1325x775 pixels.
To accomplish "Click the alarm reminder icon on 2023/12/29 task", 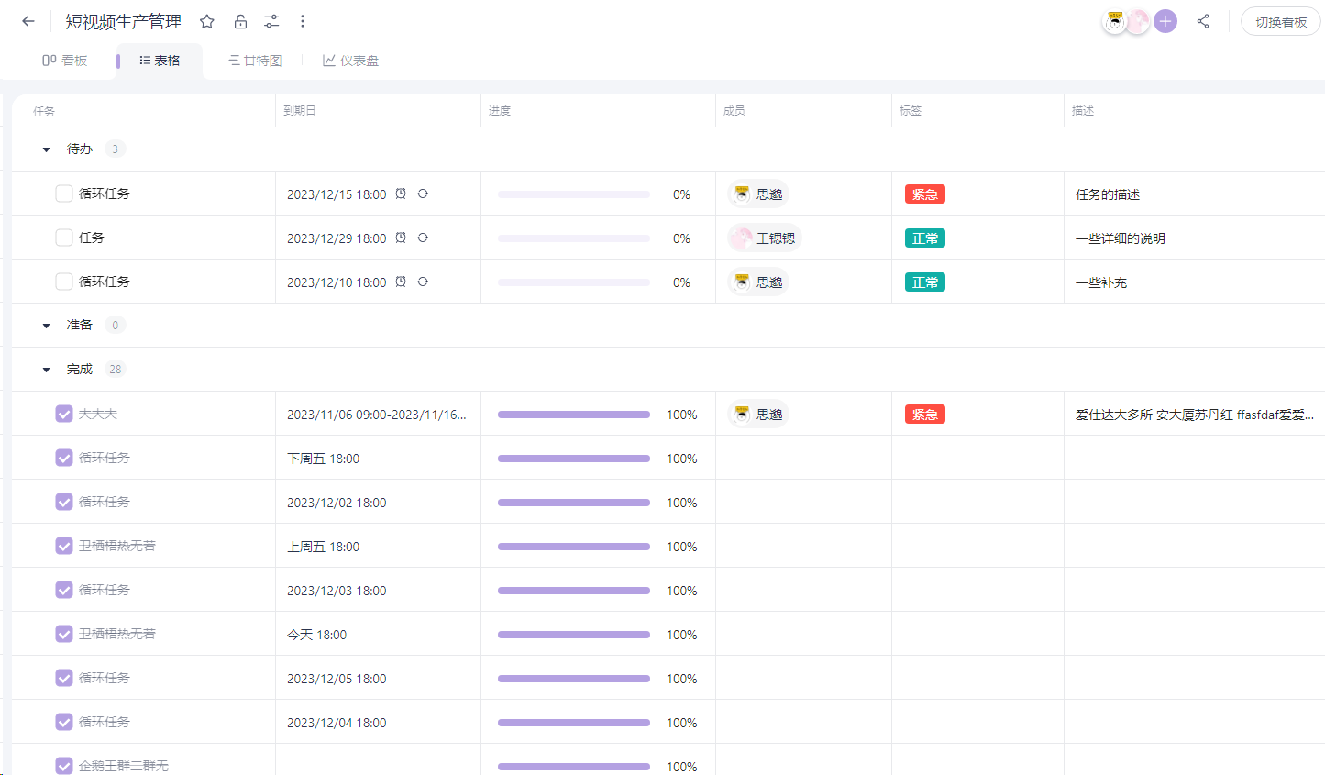I will pyautogui.click(x=401, y=238).
